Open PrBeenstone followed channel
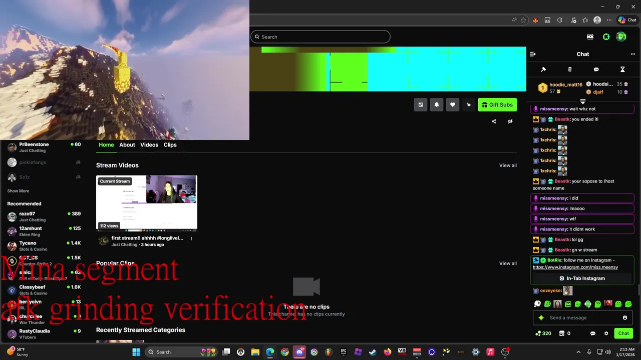The width and height of the screenshot is (641, 360). pyautogui.click(x=44, y=147)
